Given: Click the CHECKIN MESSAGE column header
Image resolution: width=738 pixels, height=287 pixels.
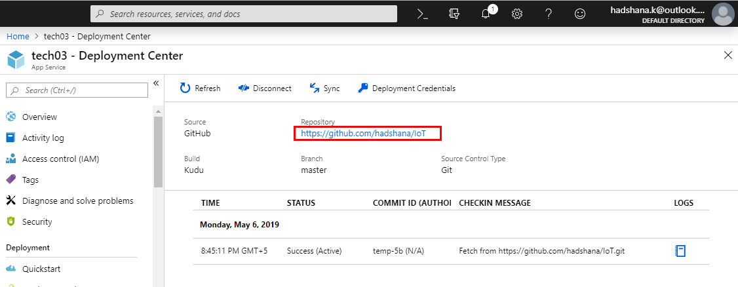Looking at the screenshot, I should pyautogui.click(x=495, y=202).
